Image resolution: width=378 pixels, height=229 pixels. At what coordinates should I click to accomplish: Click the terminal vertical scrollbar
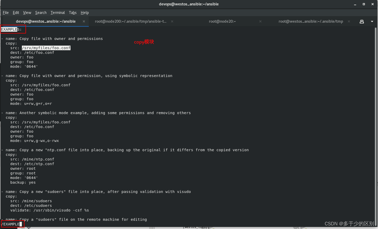375,126
